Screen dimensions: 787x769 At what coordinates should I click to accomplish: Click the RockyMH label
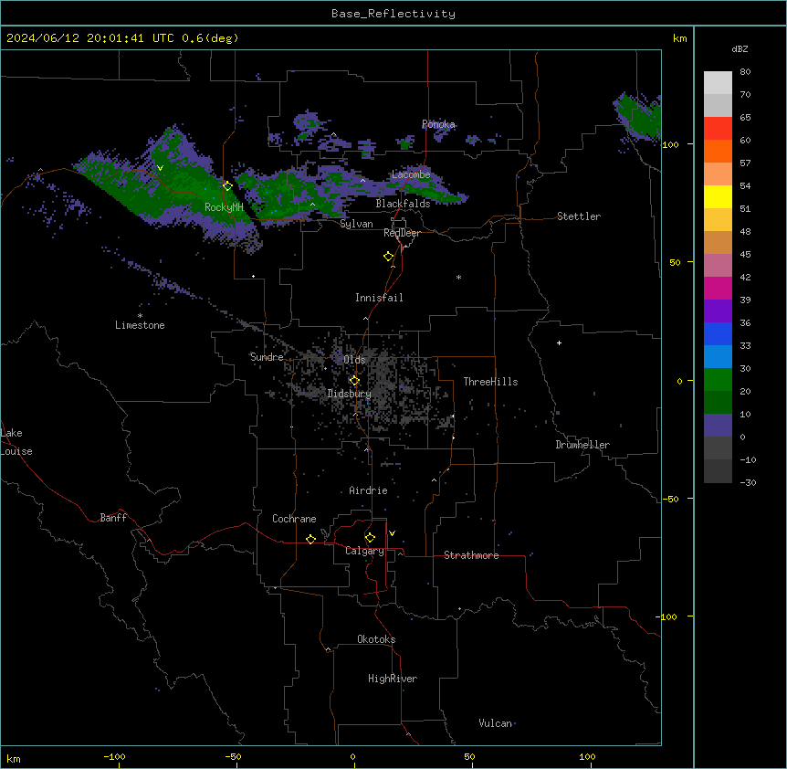[x=224, y=206]
